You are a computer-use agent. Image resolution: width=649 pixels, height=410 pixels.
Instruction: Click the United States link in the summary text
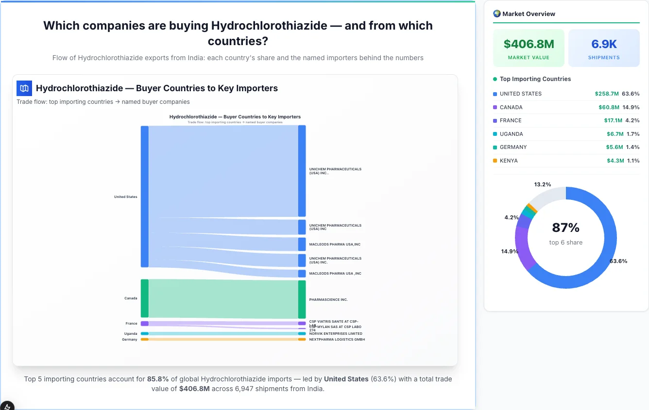(x=346, y=379)
